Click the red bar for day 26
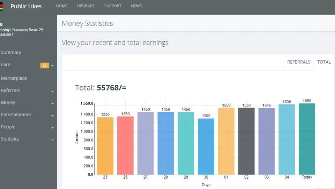The image size is (335, 189). [125, 145]
